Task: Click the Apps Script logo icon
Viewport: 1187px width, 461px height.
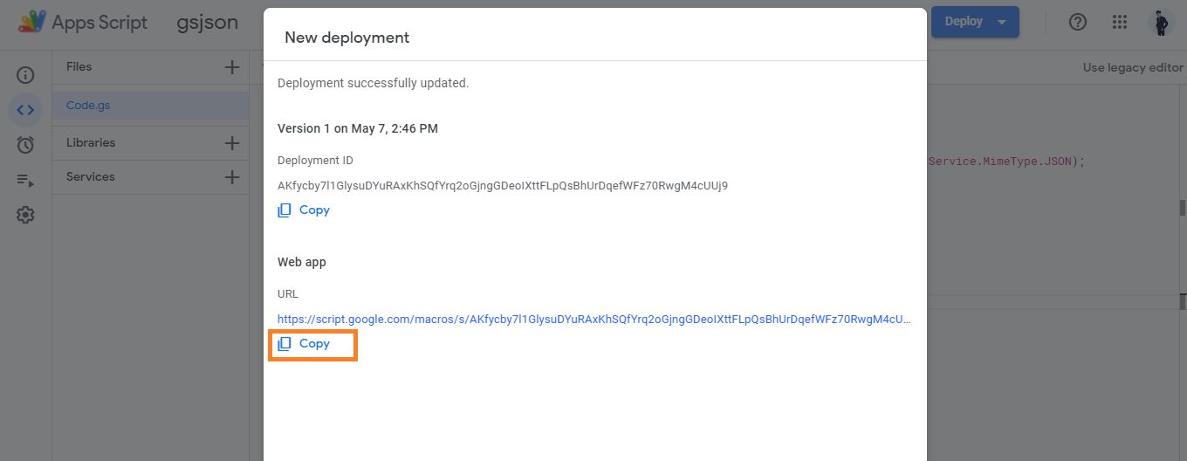Action: (32, 22)
